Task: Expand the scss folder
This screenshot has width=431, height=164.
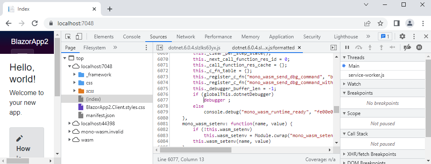Action: [75, 91]
